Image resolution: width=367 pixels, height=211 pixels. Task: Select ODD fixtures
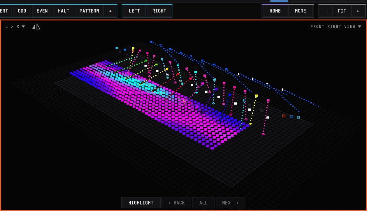click(x=22, y=11)
